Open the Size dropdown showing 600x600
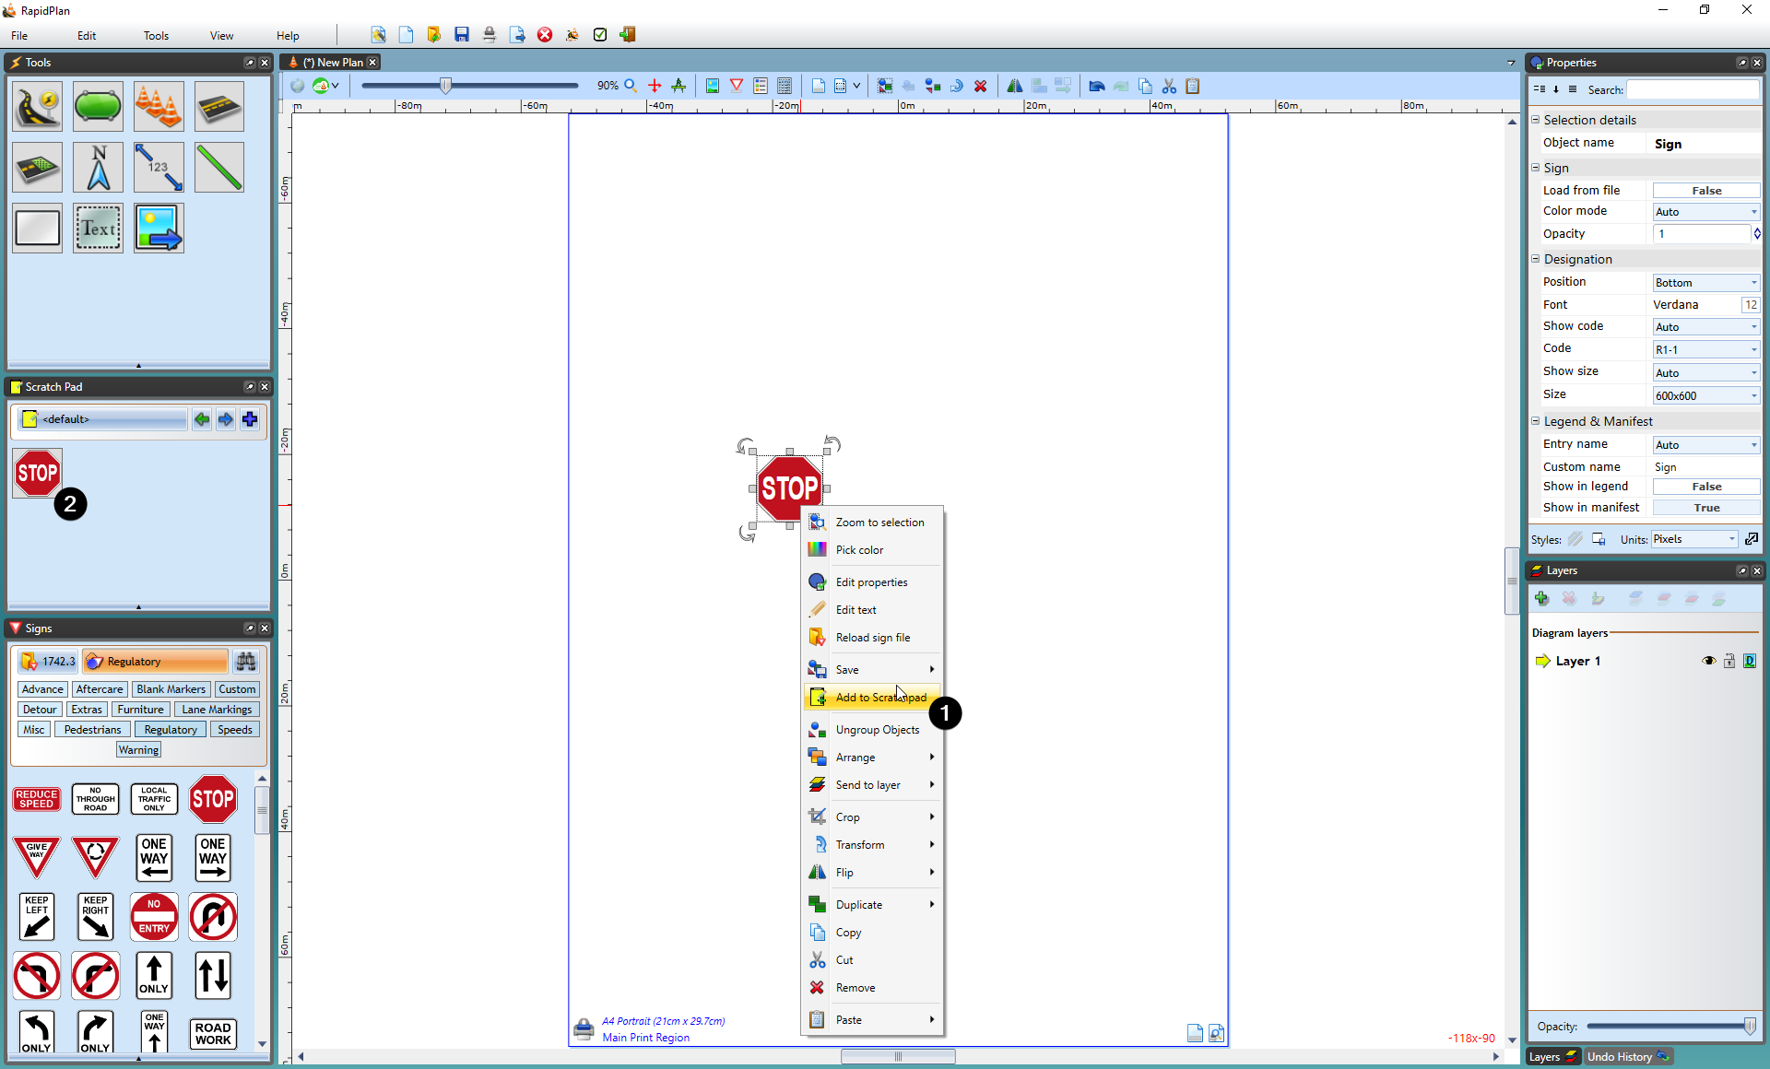This screenshot has height=1069, width=1770. pyautogui.click(x=1705, y=396)
